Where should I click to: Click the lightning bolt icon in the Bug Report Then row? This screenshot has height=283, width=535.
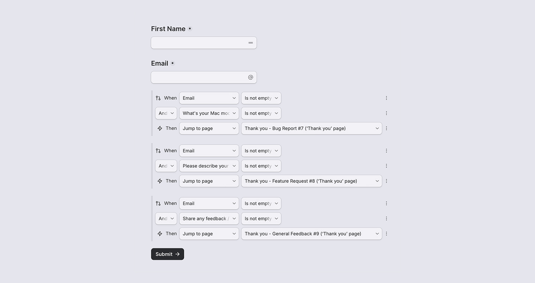pyautogui.click(x=160, y=128)
